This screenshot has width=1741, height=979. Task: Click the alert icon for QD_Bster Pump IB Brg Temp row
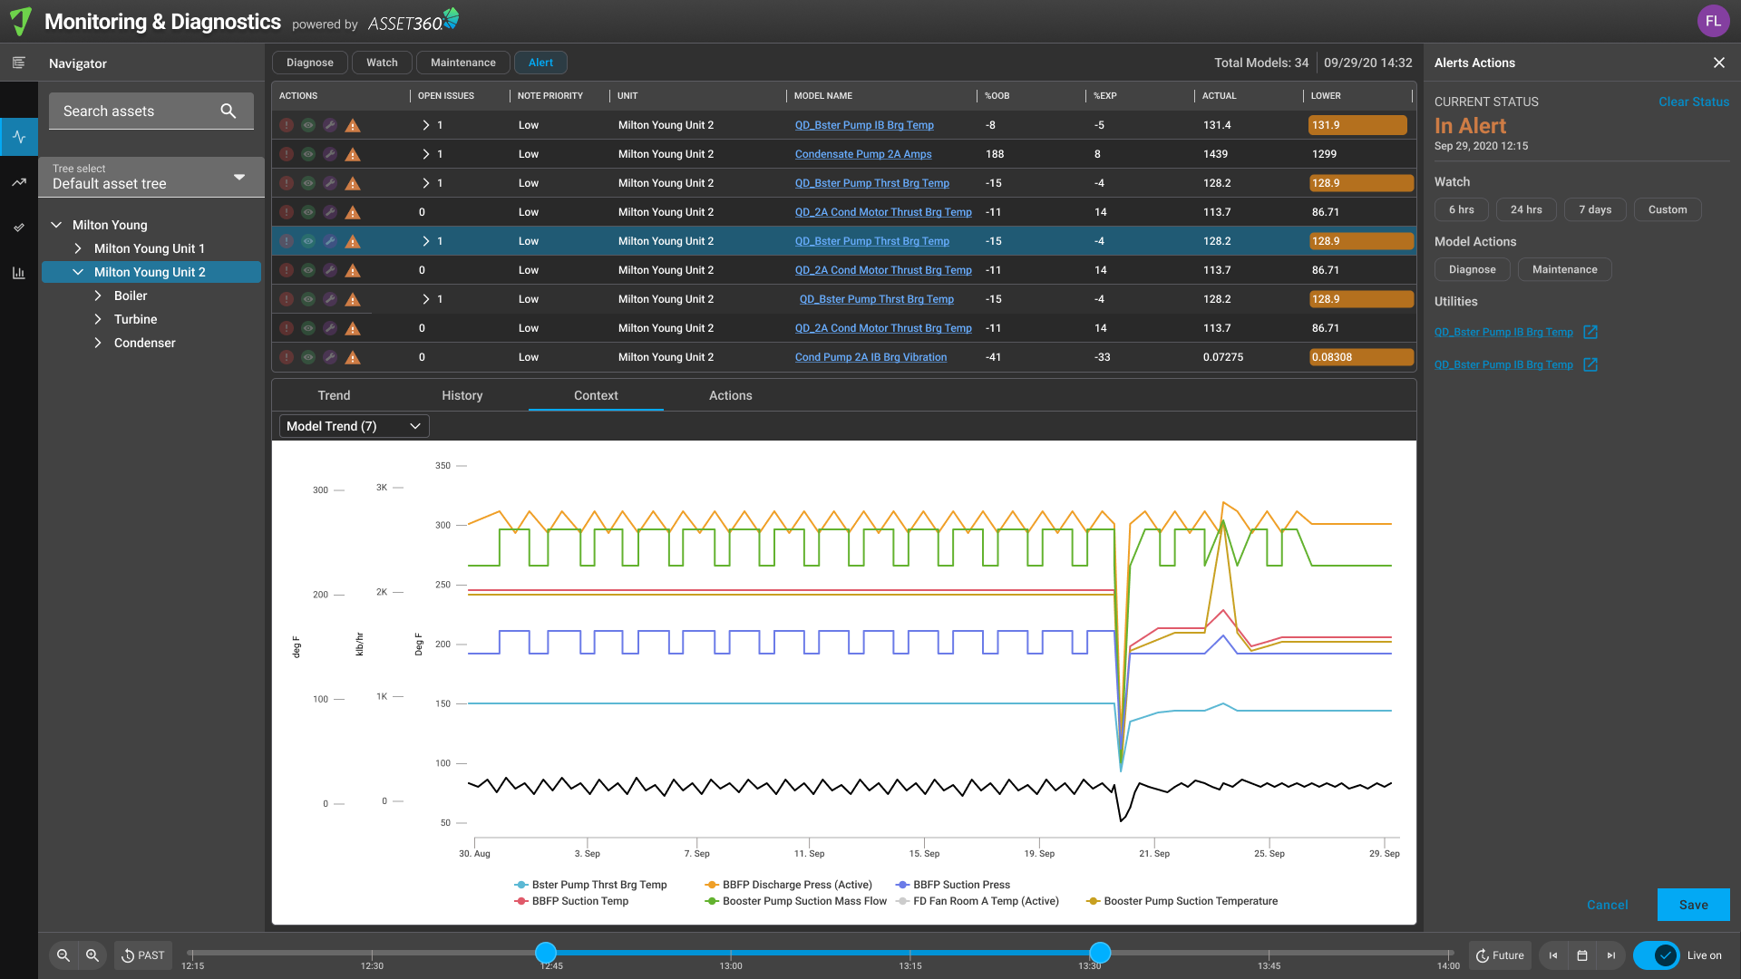(287, 125)
